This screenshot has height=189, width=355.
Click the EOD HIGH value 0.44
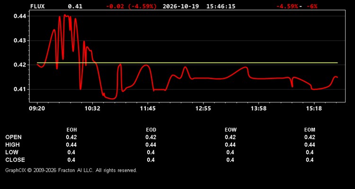pos(151,145)
